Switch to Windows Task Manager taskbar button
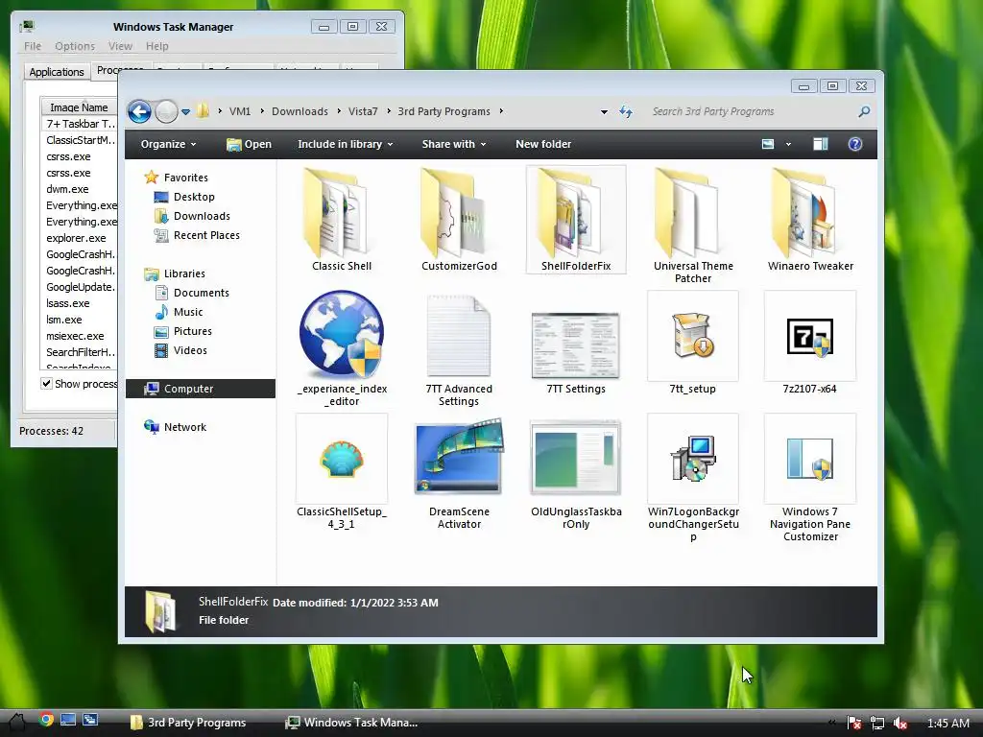 352,723
